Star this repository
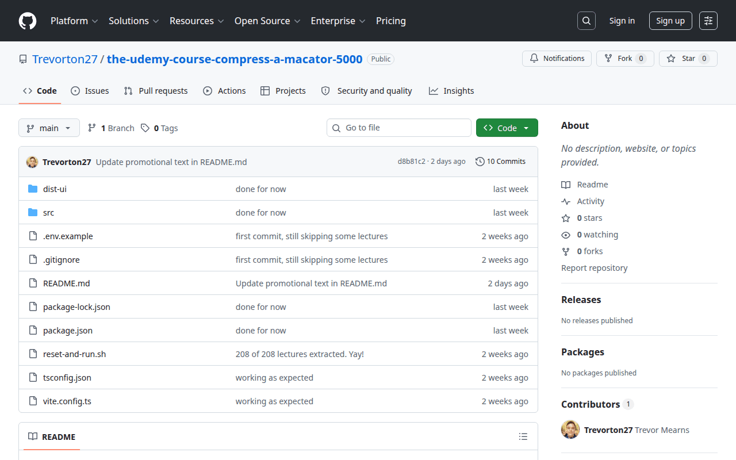The height and width of the screenshot is (460, 736). click(688, 59)
